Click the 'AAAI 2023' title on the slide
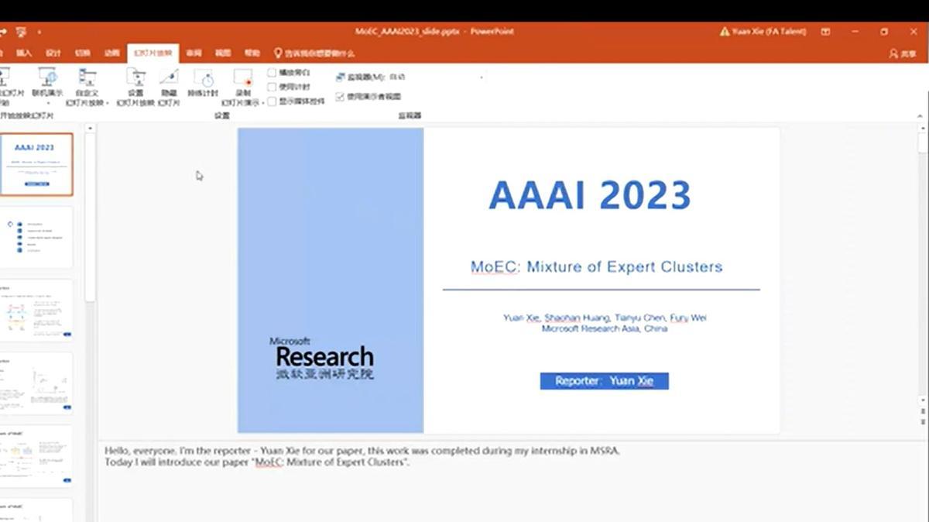 [x=589, y=195]
